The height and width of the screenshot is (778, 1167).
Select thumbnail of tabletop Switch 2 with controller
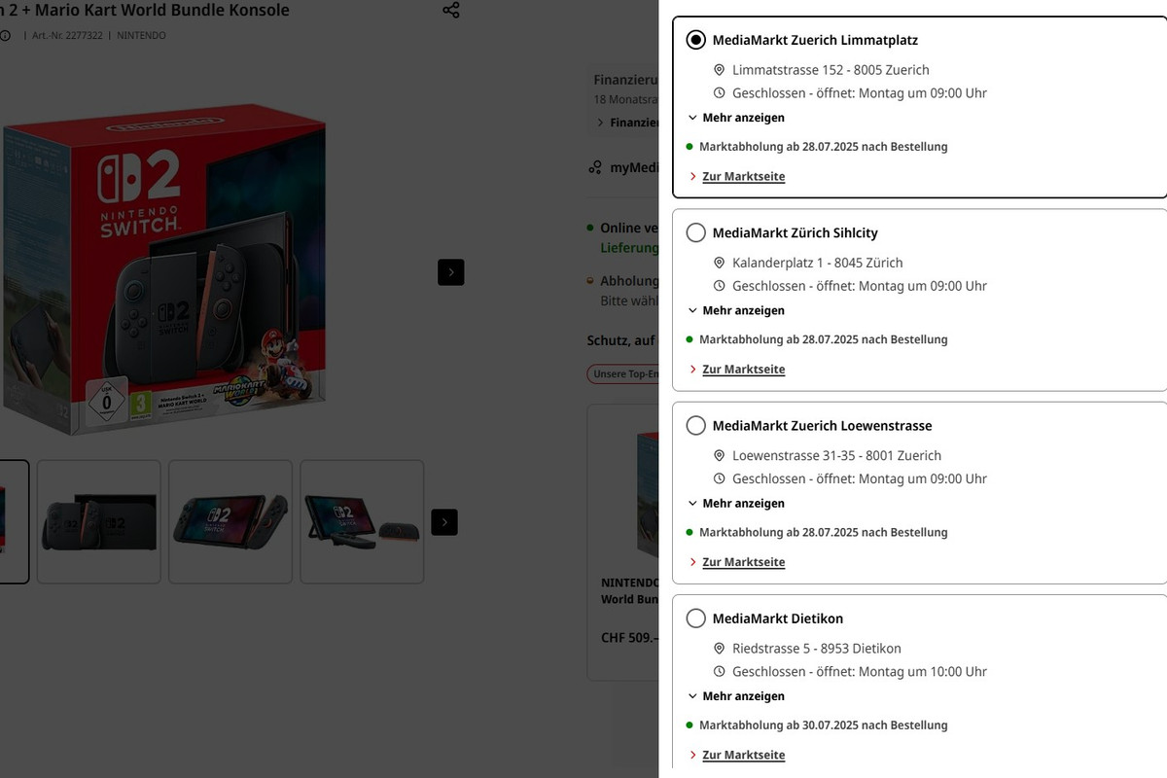coord(362,522)
